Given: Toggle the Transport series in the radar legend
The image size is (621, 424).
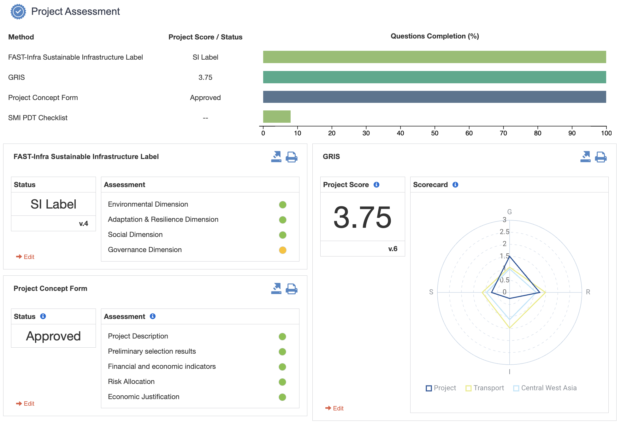Looking at the screenshot, I should pos(485,388).
